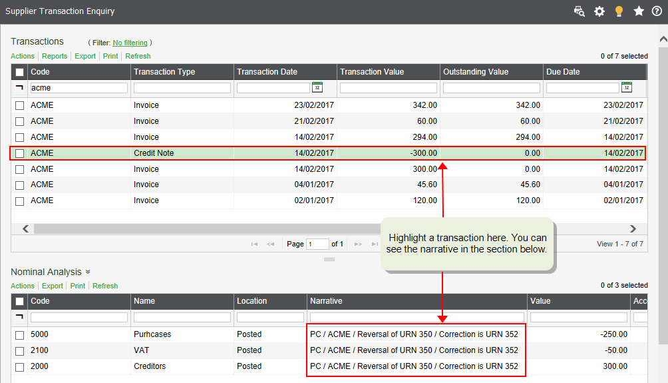Click Narrative filter input field
Image resolution: width=668 pixels, height=383 pixels.
point(417,317)
